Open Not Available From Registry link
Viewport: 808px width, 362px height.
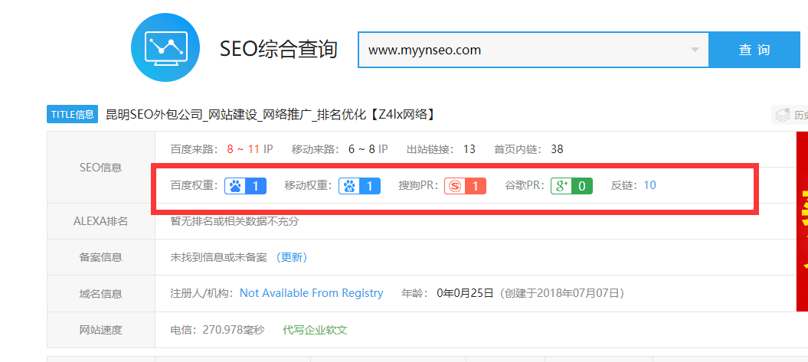coord(311,294)
